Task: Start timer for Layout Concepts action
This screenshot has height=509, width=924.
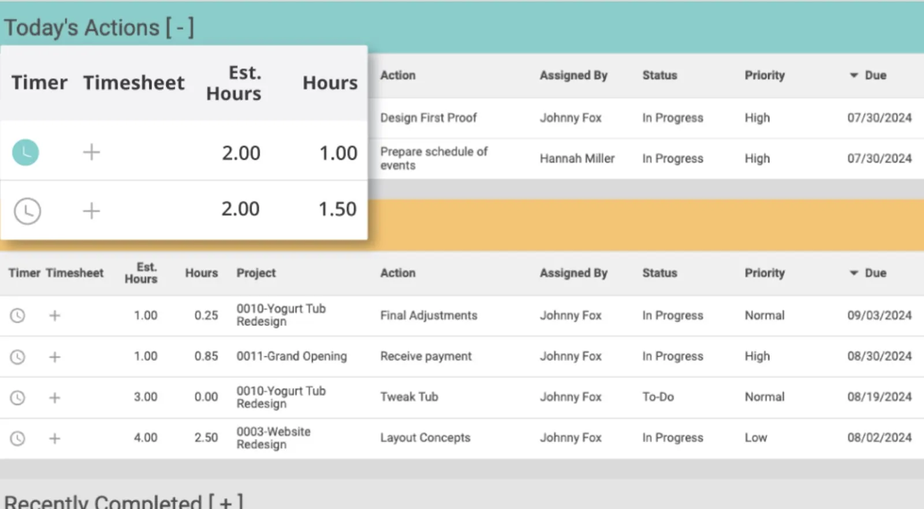Action: (18, 439)
